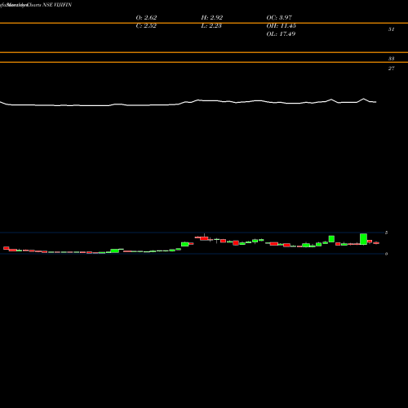408x408 pixels.
Task: Click the close price value C: 2.52
Action: pyautogui.click(x=146, y=26)
